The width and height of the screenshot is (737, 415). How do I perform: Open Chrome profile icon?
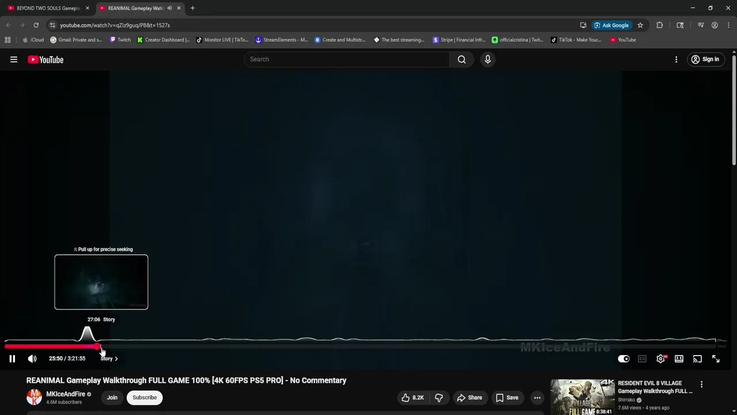coord(715,25)
